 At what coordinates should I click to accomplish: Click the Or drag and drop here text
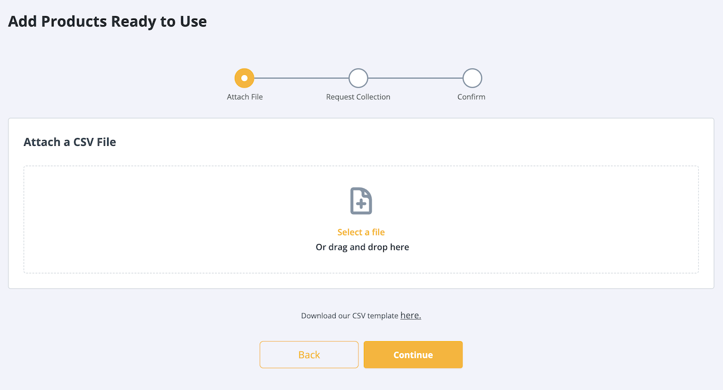[x=362, y=247]
